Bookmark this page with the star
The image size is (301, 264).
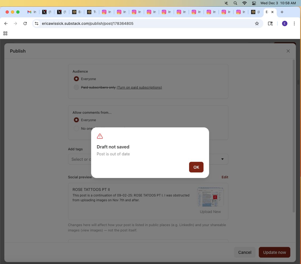257,23
